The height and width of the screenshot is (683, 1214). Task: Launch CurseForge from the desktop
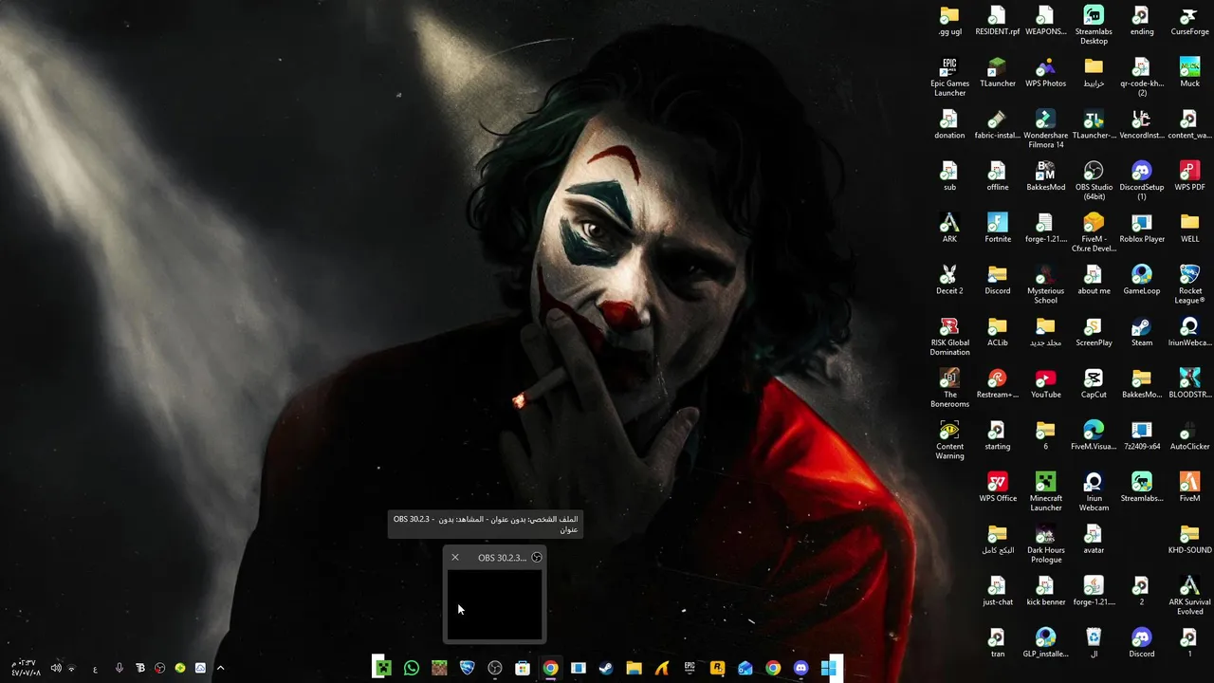click(x=1189, y=21)
